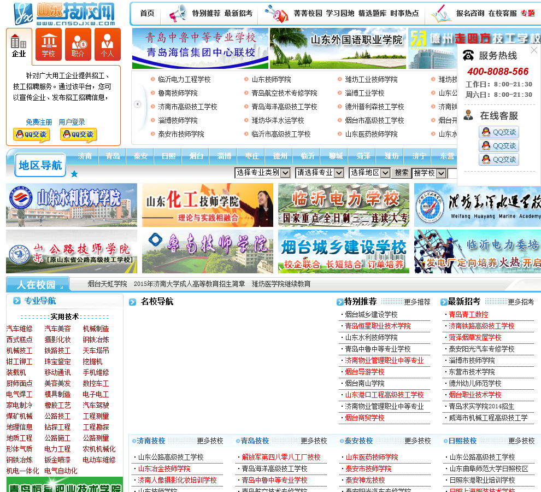Screen dimensions: 541x492
Task: Select 济南 in region navigation
Action: 85,156
